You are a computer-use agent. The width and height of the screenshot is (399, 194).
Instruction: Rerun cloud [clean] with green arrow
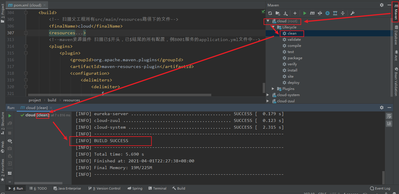10,116
